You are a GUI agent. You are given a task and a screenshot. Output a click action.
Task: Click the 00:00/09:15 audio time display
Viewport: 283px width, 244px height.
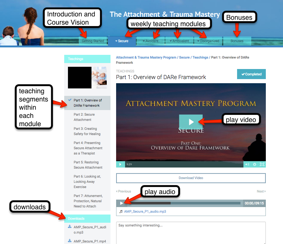254,203
